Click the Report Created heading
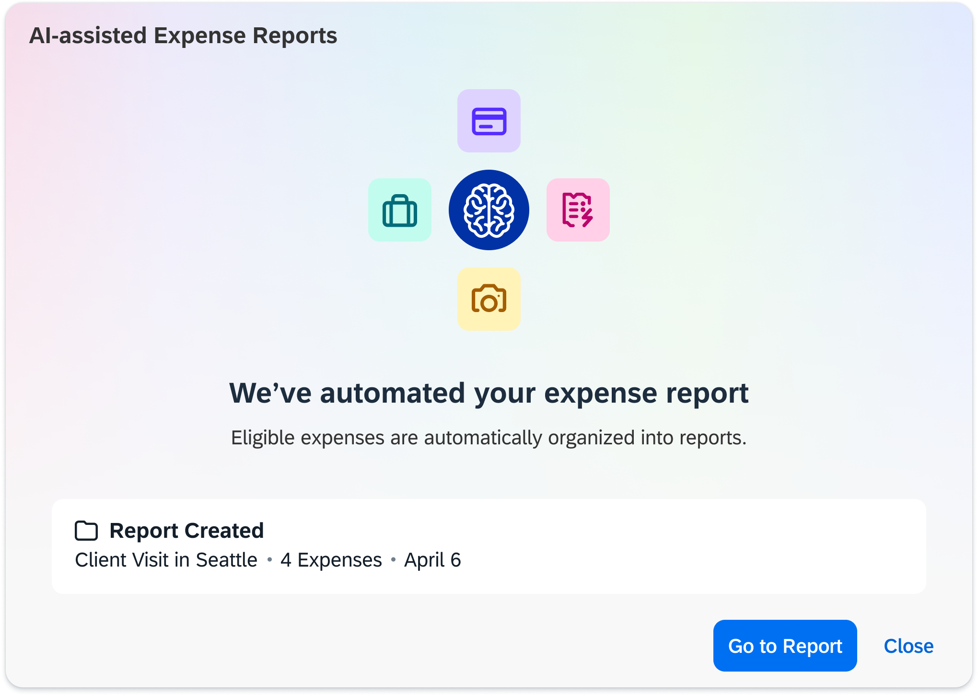 186,530
